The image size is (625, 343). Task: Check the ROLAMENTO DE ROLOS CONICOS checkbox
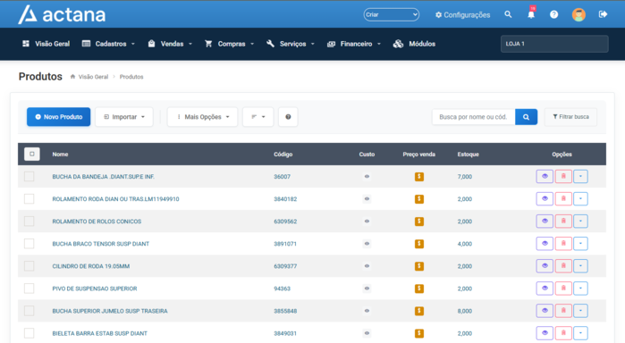[30, 222]
